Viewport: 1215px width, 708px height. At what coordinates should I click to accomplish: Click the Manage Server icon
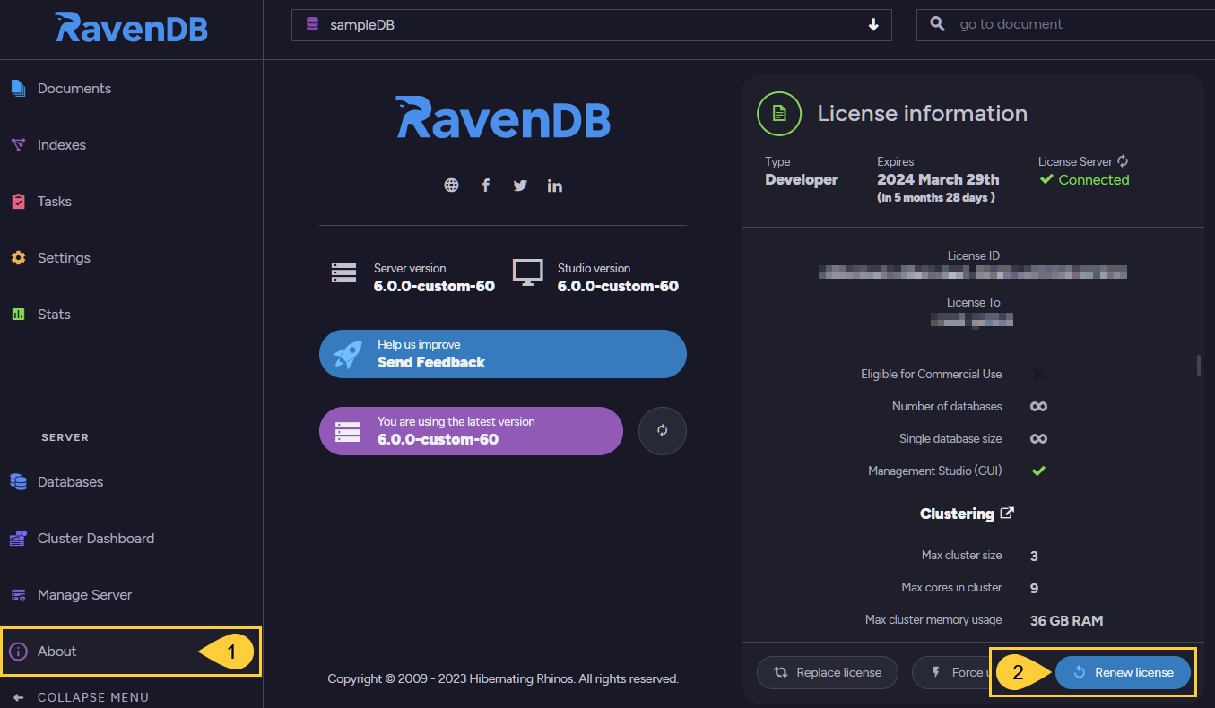pyautogui.click(x=18, y=595)
